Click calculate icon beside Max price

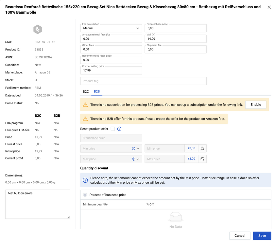click(x=202, y=159)
